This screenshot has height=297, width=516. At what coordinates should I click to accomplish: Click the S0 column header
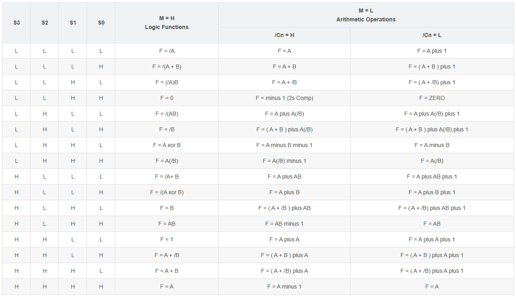101,23
